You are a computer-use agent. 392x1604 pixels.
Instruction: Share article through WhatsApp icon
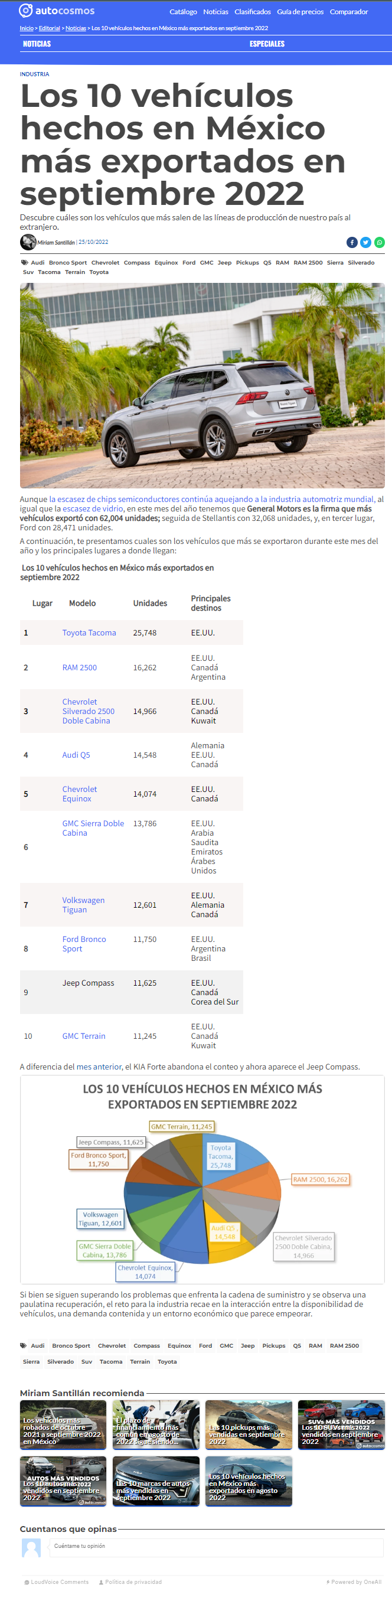coord(380,243)
